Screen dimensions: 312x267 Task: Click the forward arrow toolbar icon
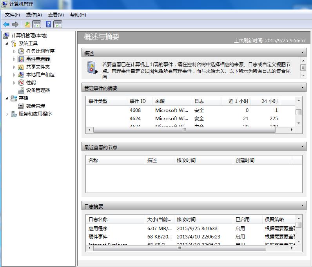(15, 25)
